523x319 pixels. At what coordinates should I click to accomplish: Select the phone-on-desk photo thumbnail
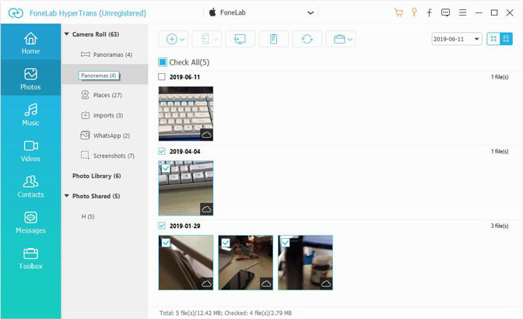tap(245, 263)
